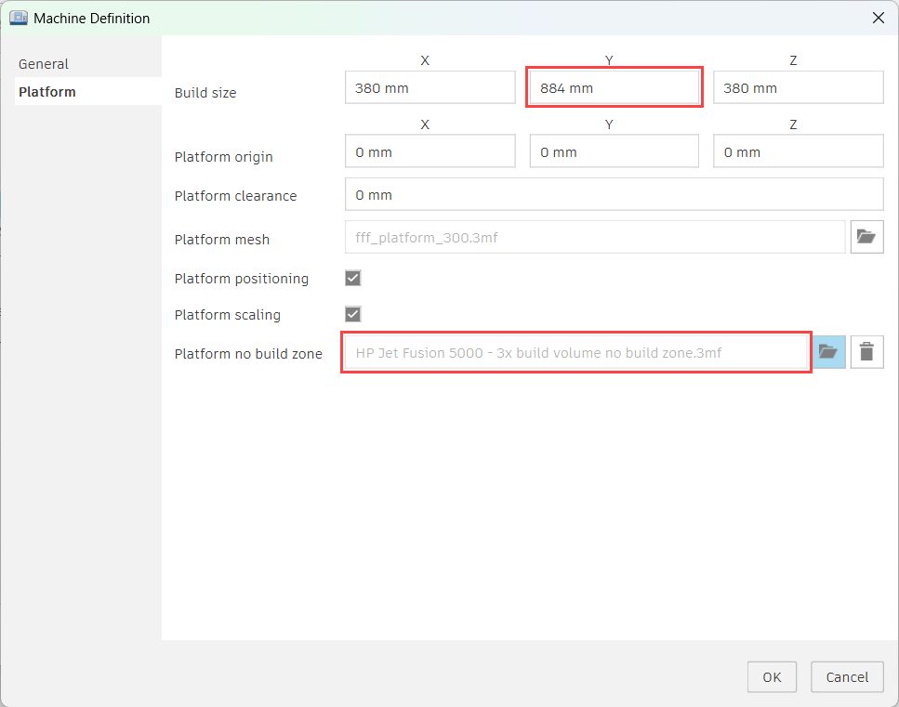899x707 pixels.
Task: Edit the Build size X field
Action: 430,88
